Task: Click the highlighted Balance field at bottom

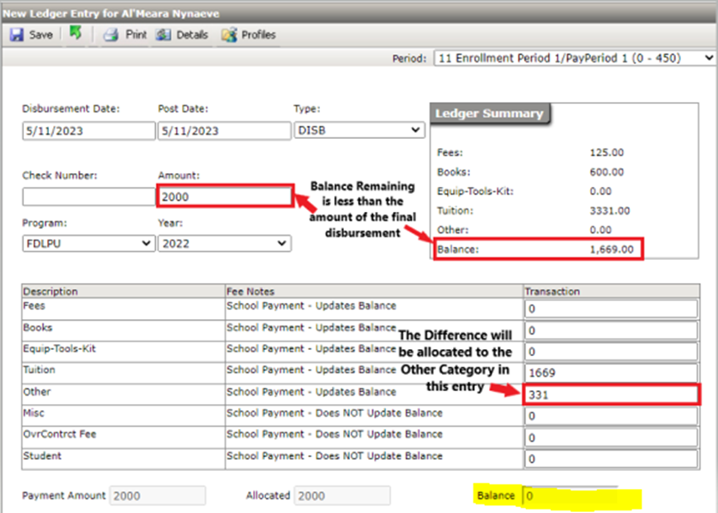Action: click(570, 496)
